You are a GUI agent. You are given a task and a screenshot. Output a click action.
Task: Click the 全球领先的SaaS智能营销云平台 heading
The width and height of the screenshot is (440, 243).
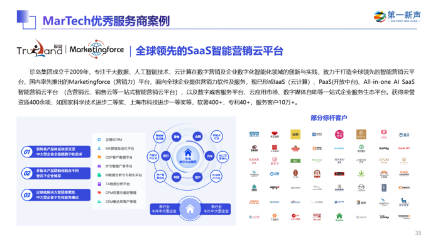point(209,51)
